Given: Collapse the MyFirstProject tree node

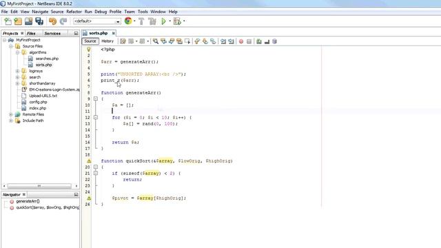Looking at the screenshot, I should coord(4,40).
